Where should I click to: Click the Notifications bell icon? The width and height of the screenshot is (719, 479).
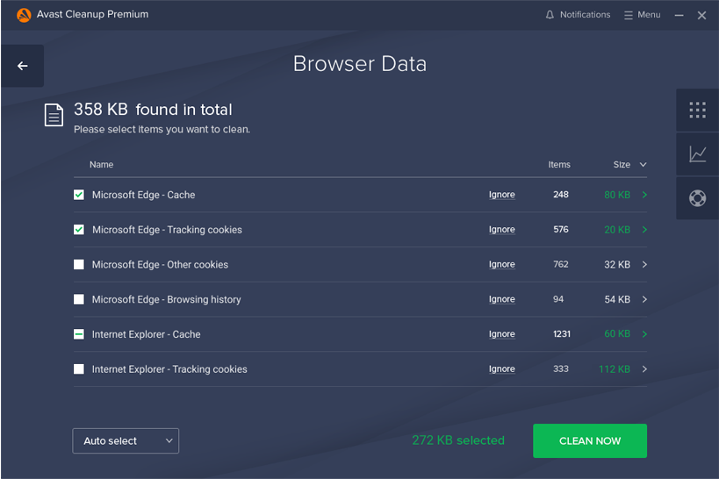point(550,15)
